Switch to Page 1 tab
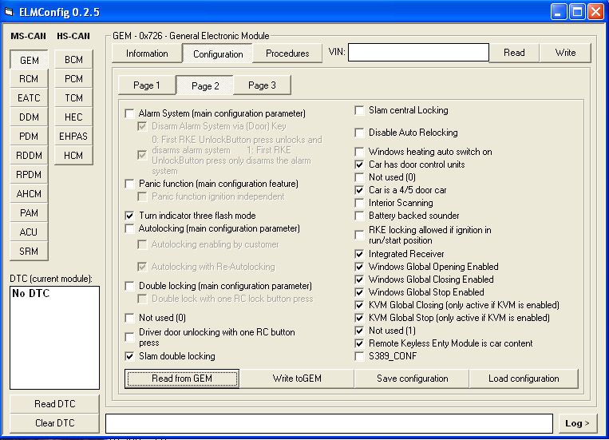The image size is (609, 440). point(147,85)
